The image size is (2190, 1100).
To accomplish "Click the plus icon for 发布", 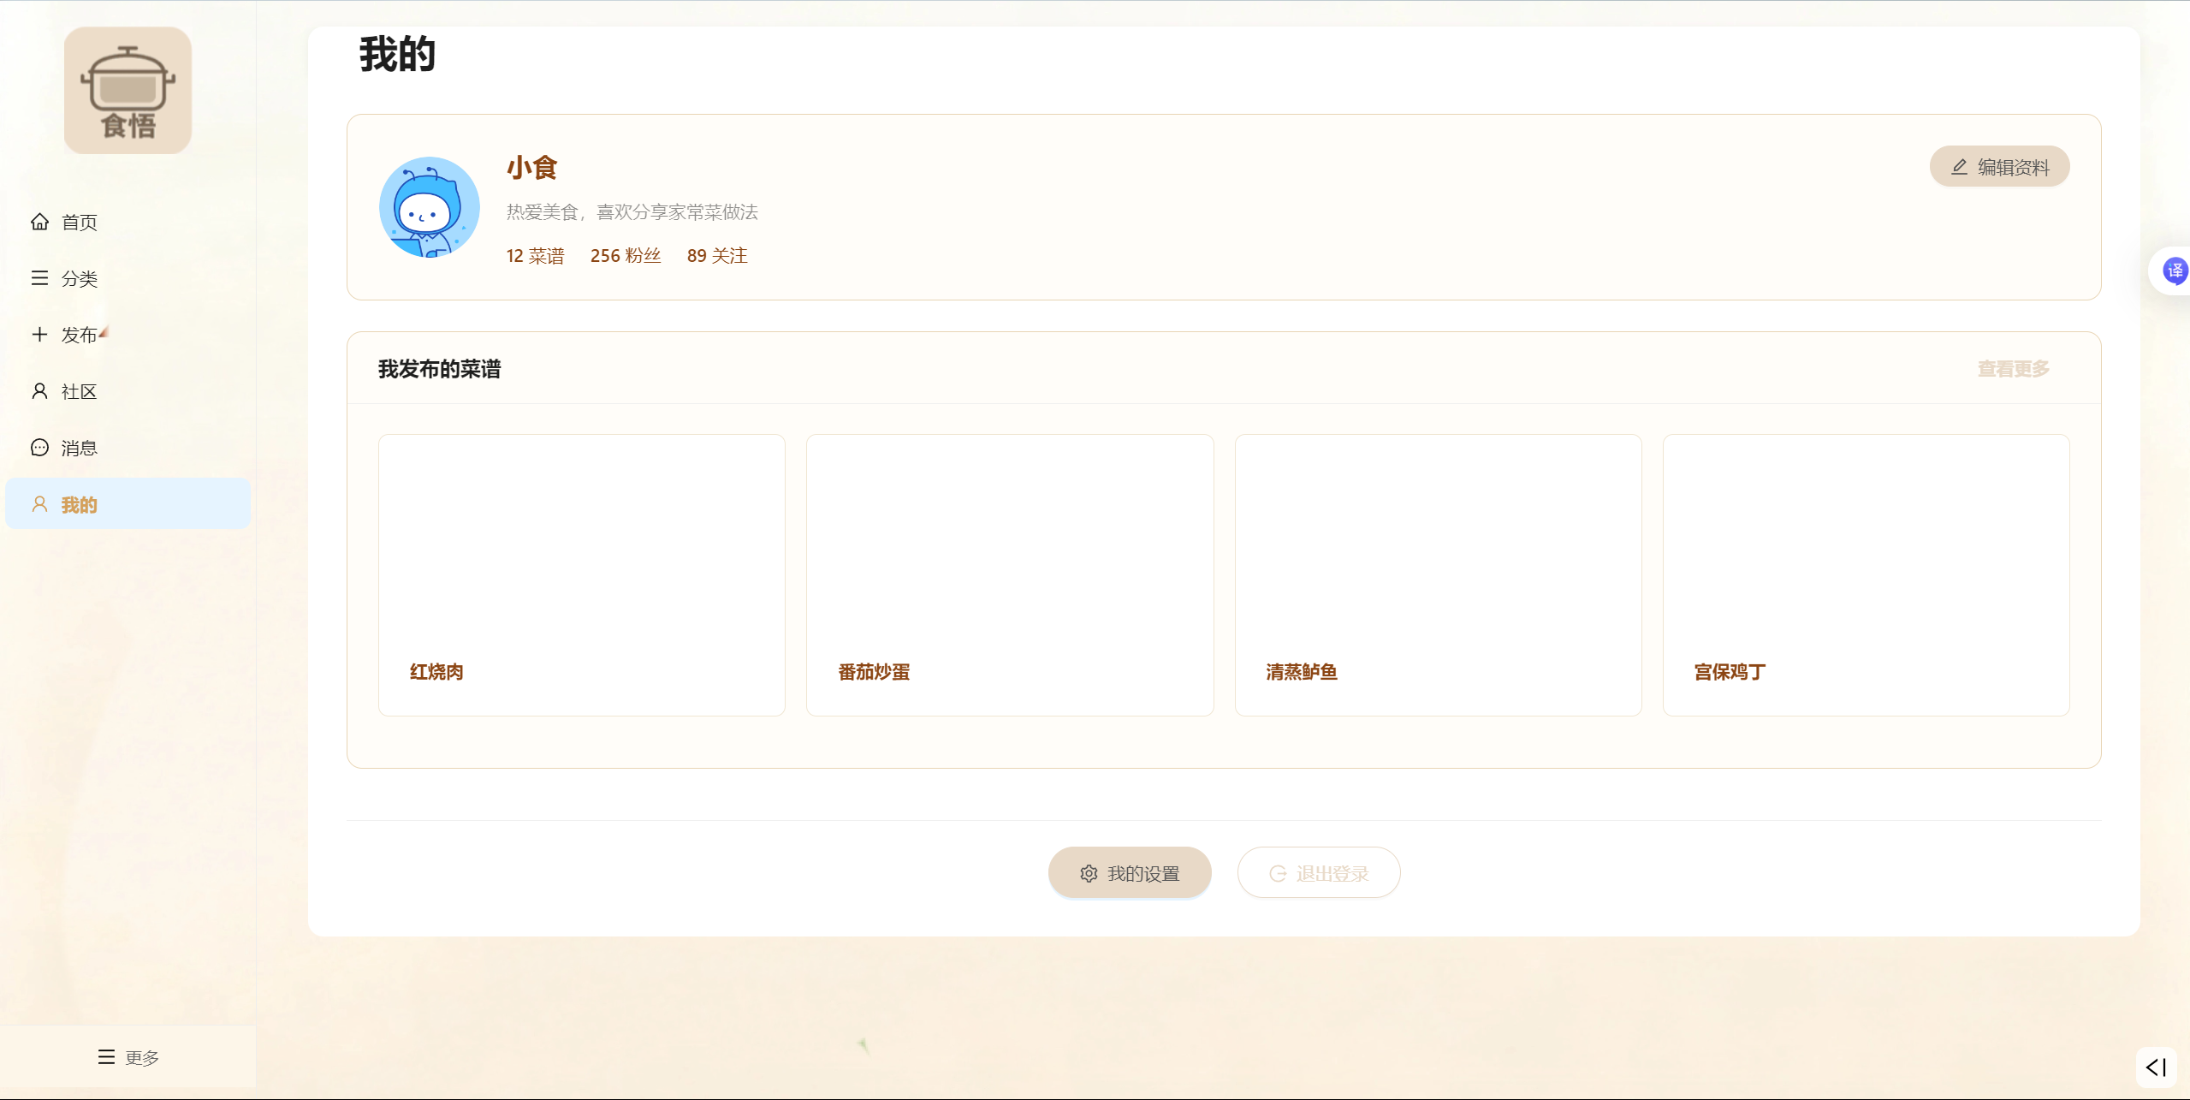I will pos(39,335).
